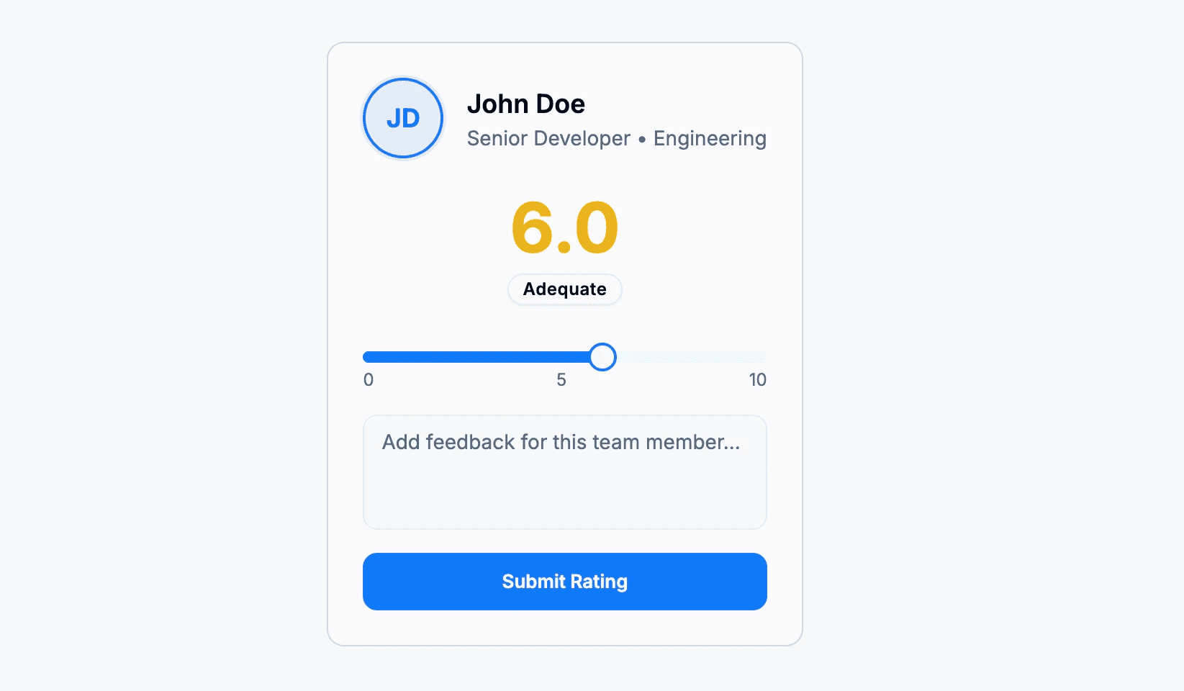The image size is (1184, 691).
Task: Click the Adequate rating label pill
Action: tap(564, 289)
